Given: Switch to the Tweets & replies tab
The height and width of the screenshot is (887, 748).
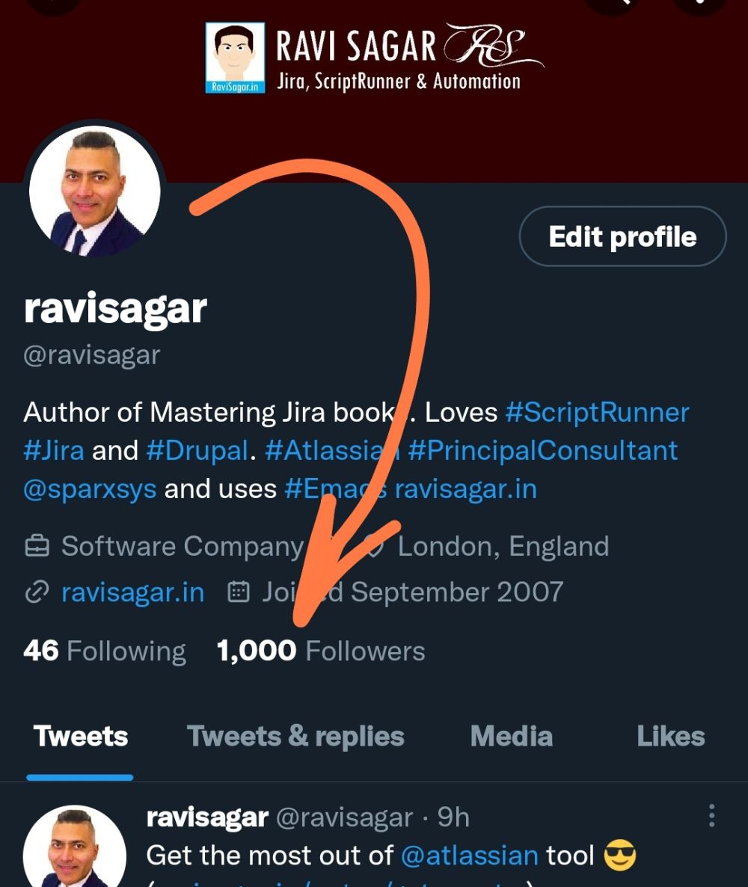Looking at the screenshot, I should [295, 737].
